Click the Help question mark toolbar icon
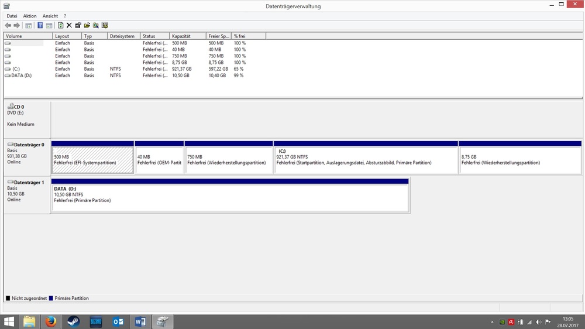 coord(40,25)
